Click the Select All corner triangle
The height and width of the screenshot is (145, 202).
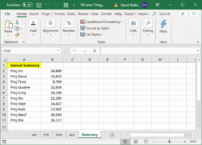point(5,60)
